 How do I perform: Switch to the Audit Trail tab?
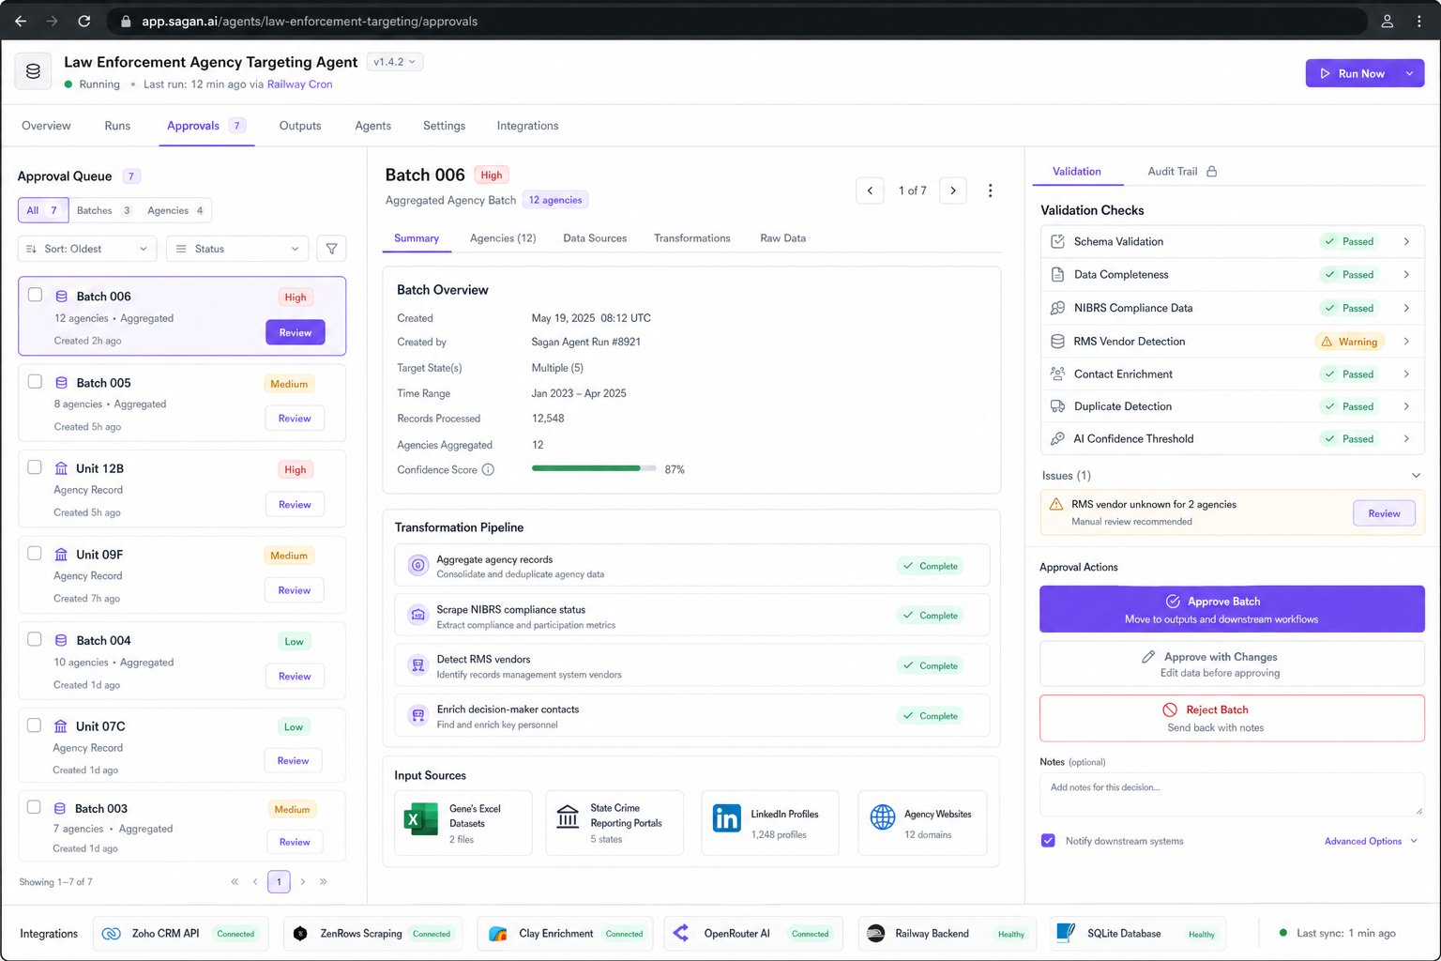point(1181,172)
